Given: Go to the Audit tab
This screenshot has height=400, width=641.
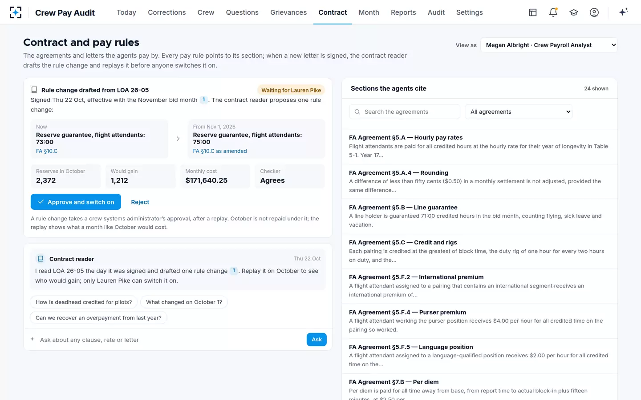Looking at the screenshot, I should [436, 12].
